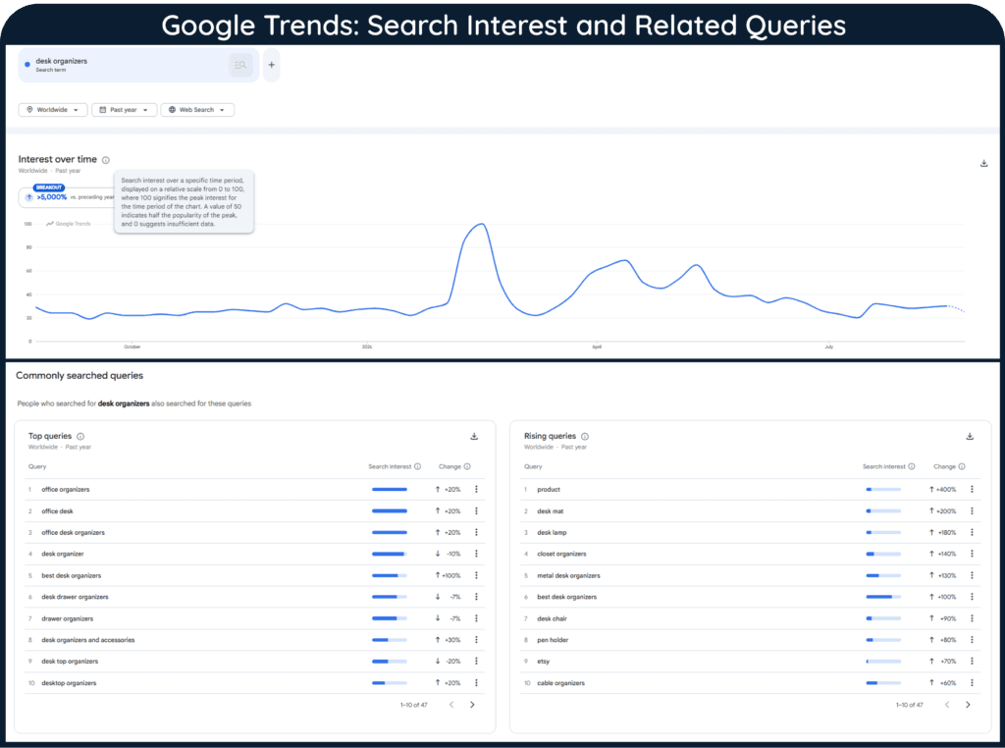Open more options for pen holder row
The image size is (1005, 748).
coord(972,640)
